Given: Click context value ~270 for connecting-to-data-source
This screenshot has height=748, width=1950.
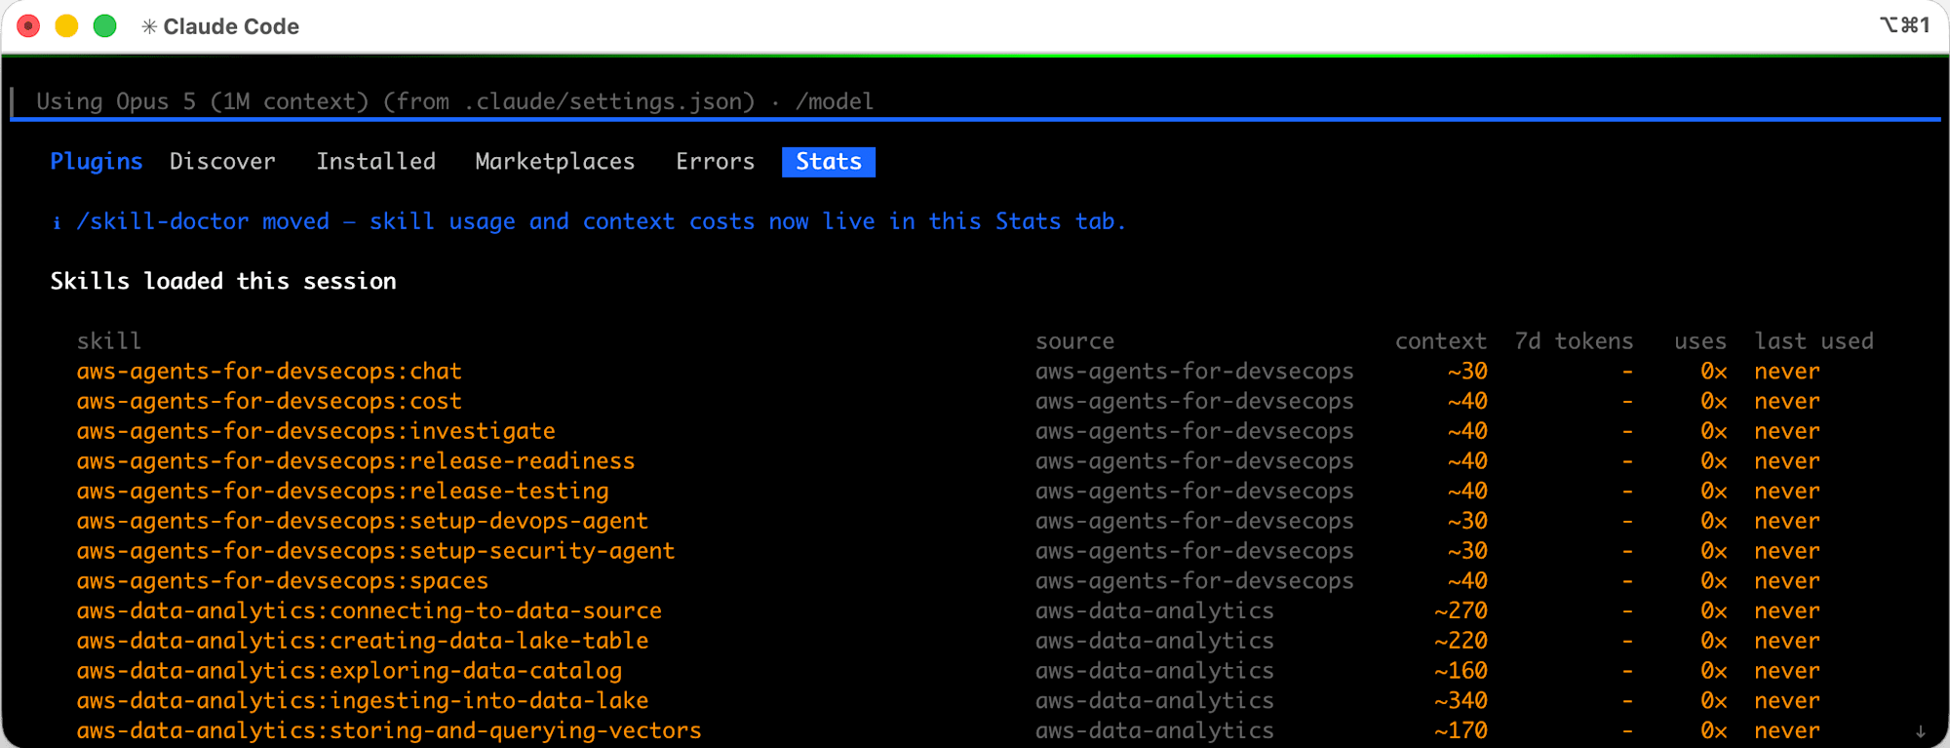Looking at the screenshot, I should (1461, 611).
